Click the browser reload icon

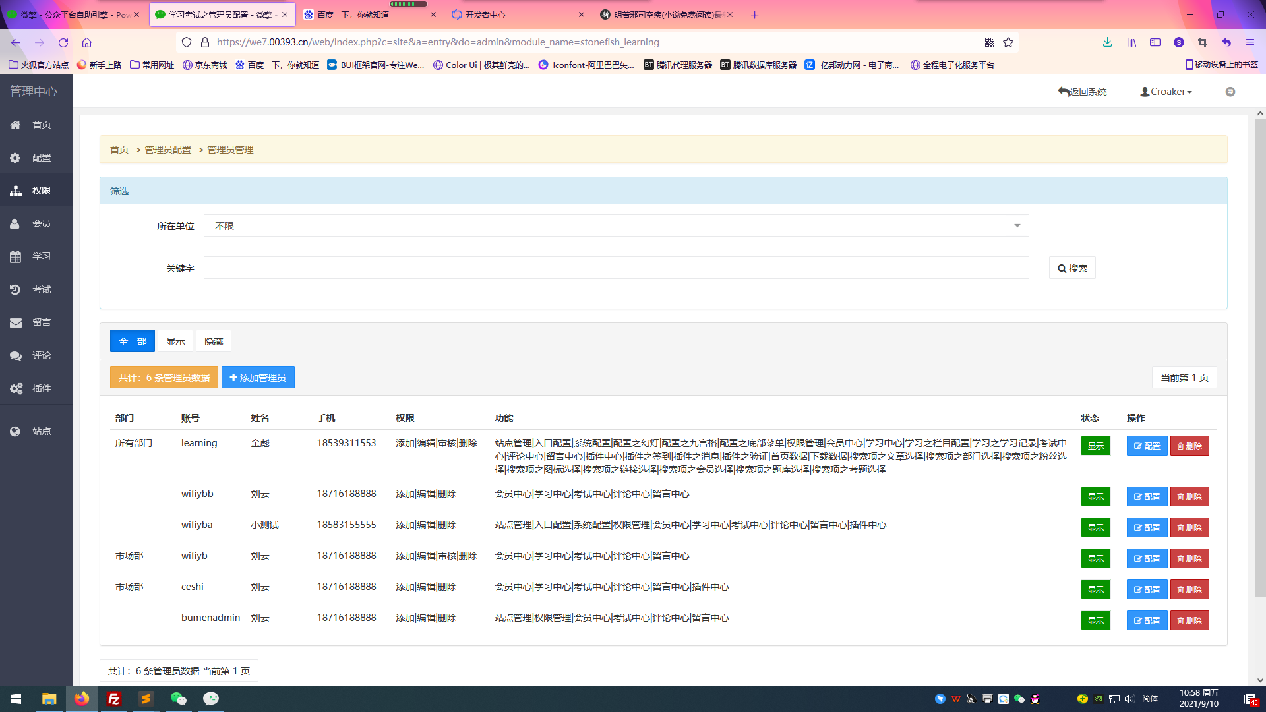coord(63,42)
